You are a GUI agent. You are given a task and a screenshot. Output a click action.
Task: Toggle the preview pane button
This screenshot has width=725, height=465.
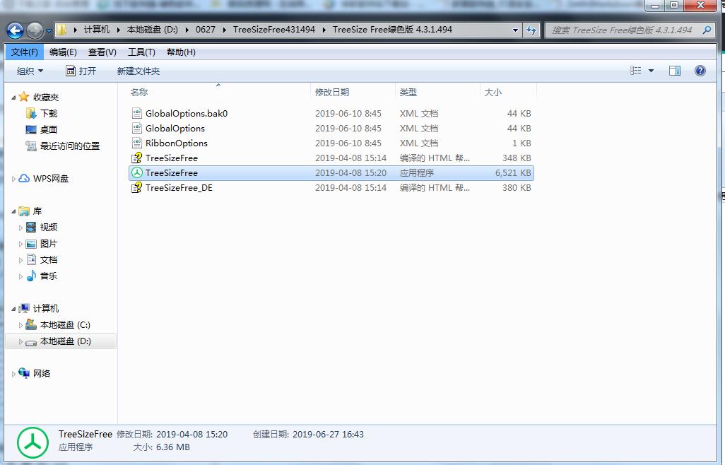pos(675,71)
